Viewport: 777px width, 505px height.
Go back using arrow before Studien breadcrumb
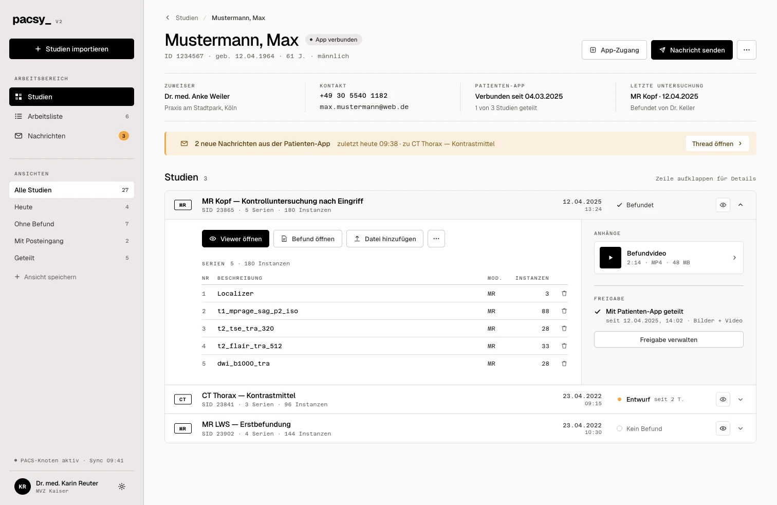(x=168, y=17)
